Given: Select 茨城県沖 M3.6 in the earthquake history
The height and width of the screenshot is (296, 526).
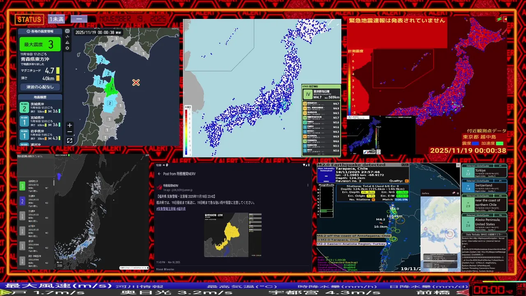Looking at the screenshot, I should 40,108.
